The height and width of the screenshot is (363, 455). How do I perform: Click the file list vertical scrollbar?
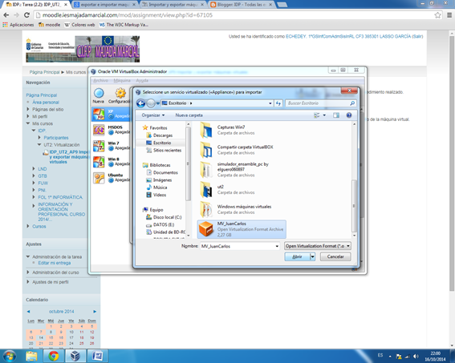click(x=354, y=206)
